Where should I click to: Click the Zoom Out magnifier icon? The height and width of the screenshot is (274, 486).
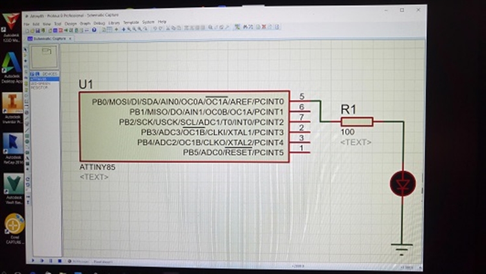click(134, 29)
